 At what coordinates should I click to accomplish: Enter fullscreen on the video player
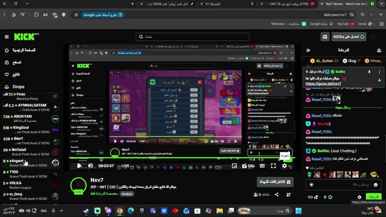tap(273, 166)
